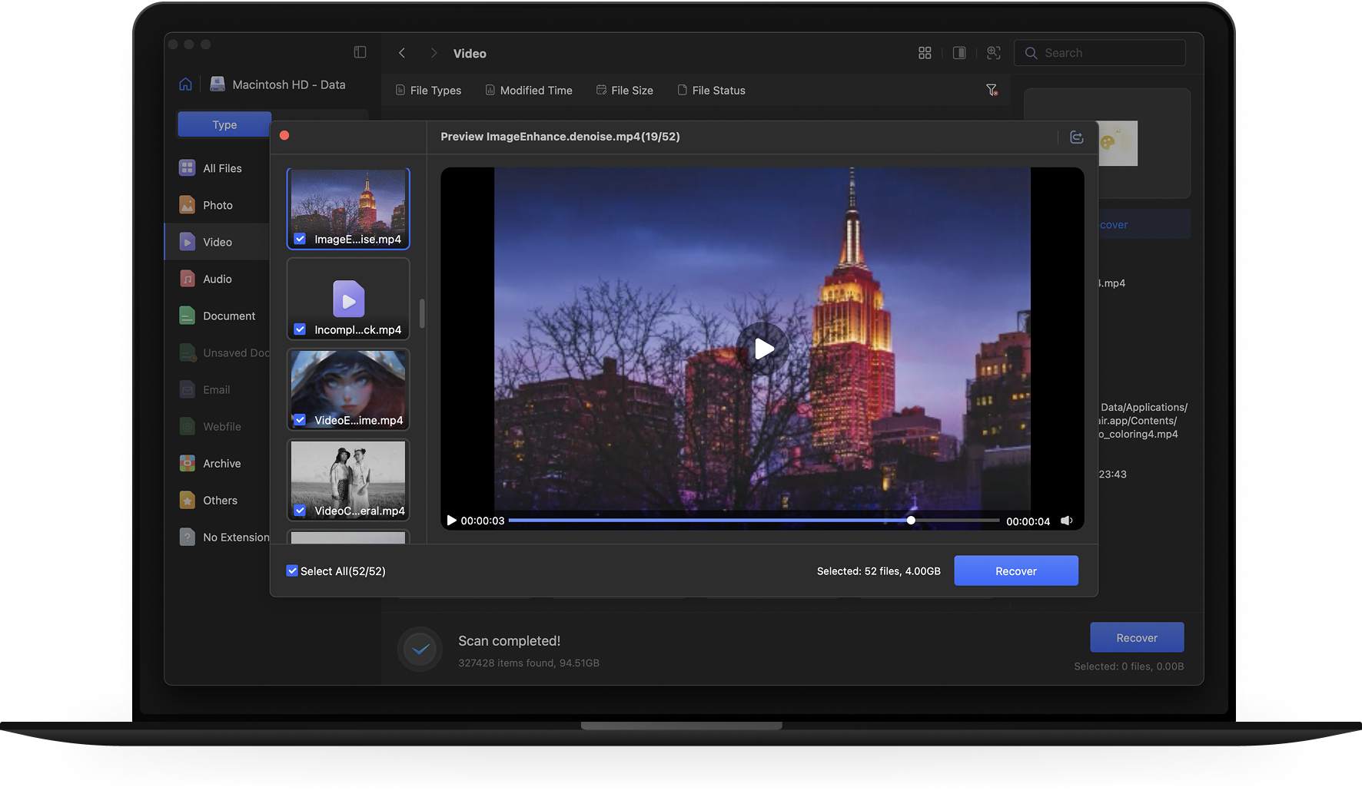
Task: Open the Others category
Action: (208, 500)
